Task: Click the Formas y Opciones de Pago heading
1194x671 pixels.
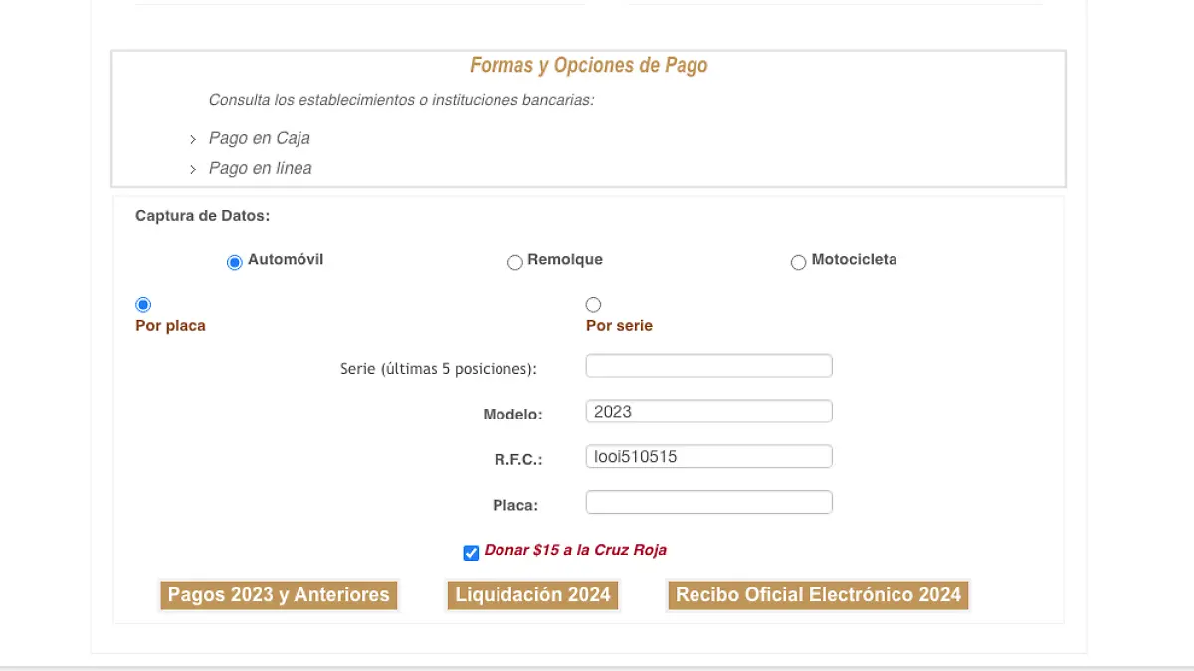Action: (x=588, y=65)
